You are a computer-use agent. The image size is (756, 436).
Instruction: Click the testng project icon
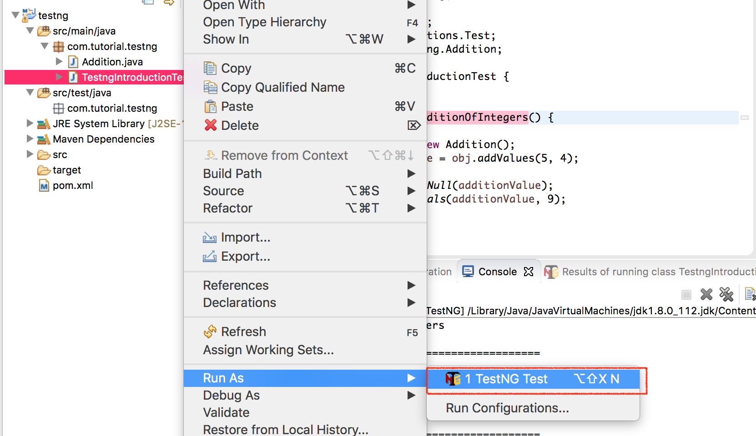(x=29, y=15)
